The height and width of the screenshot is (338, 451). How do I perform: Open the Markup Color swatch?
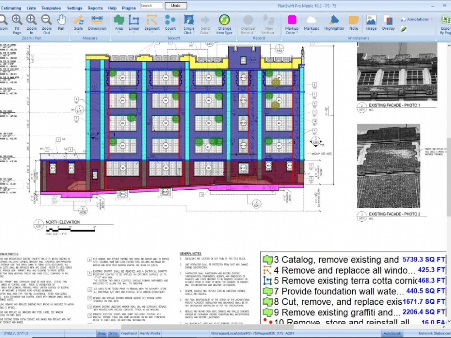[292, 20]
